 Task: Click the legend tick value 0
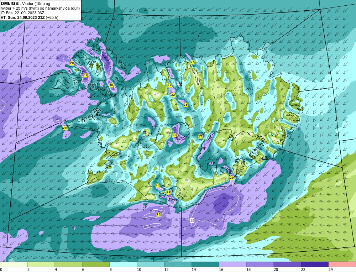coord(1,270)
